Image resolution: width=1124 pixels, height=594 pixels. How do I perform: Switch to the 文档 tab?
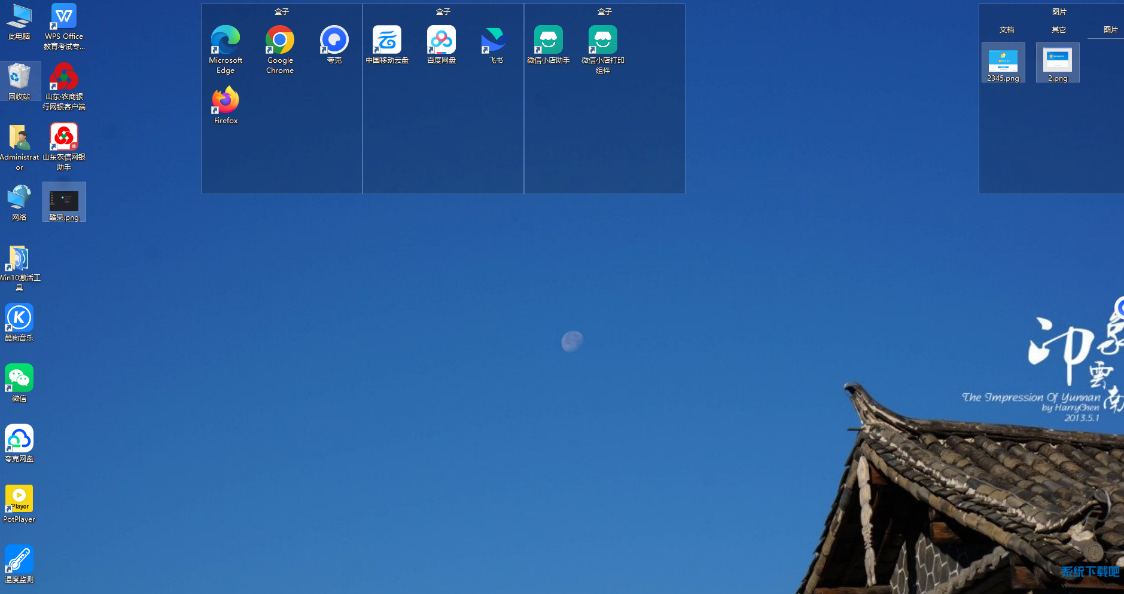pos(1007,30)
